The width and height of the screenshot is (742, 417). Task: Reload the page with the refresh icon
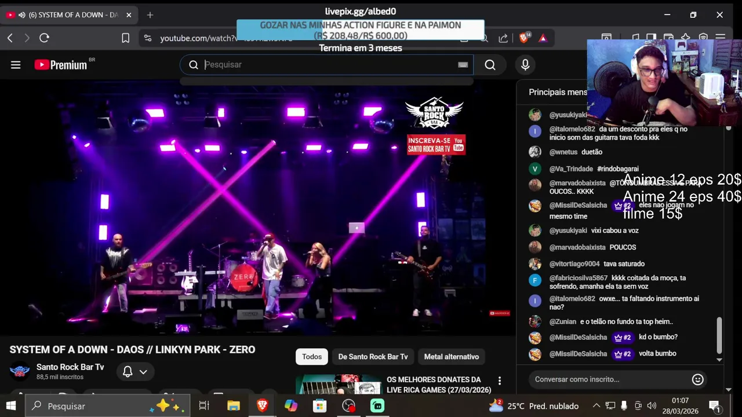coord(44,38)
